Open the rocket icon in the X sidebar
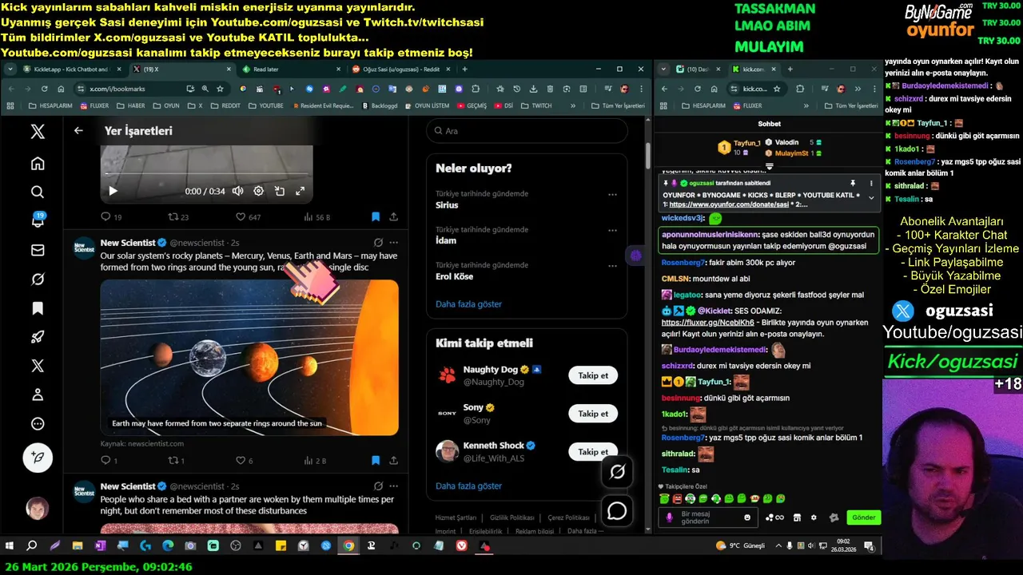Image resolution: width=1023 pixels, height=575 pixels. click(38, 337)
